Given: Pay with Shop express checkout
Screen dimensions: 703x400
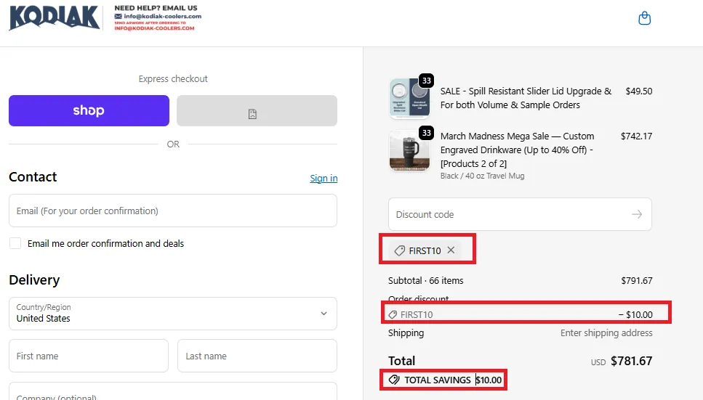Looking at the screenshot, I should (89, 111).
